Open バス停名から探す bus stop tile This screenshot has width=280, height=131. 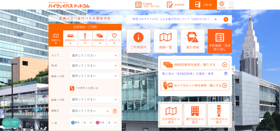219,115
